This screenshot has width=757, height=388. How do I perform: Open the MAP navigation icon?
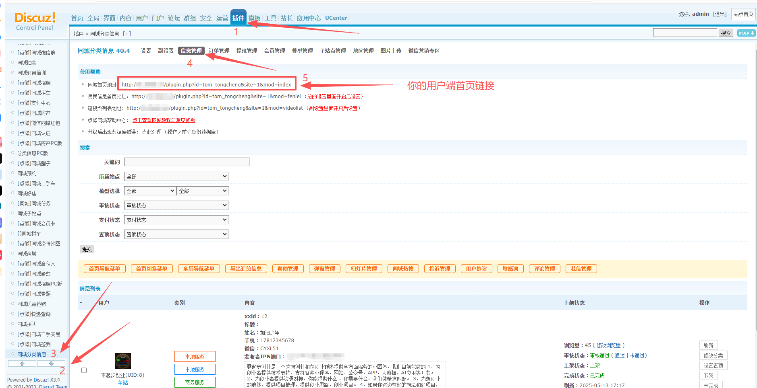point(746,33)
